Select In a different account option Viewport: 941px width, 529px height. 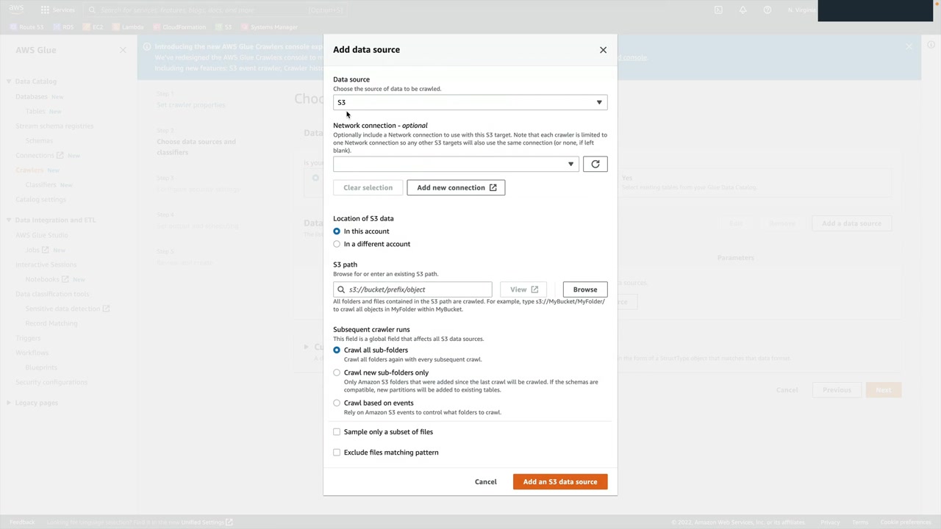pyautogui.click(x=337, y=244)
